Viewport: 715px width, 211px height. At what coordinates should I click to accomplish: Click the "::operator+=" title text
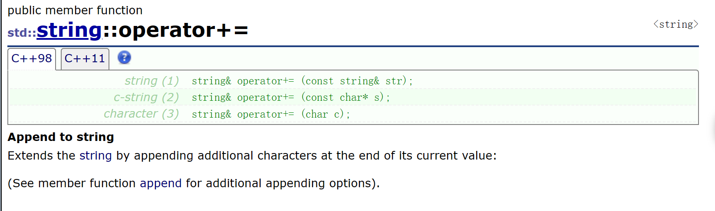[175, 30]
